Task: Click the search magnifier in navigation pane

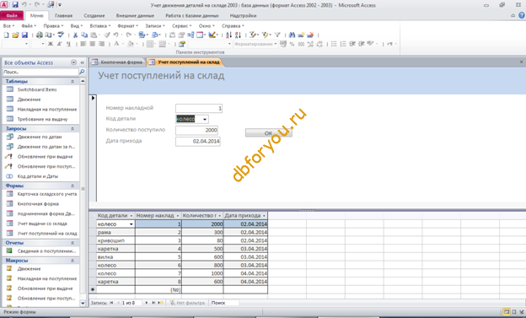Action: [x=82, y=72]
